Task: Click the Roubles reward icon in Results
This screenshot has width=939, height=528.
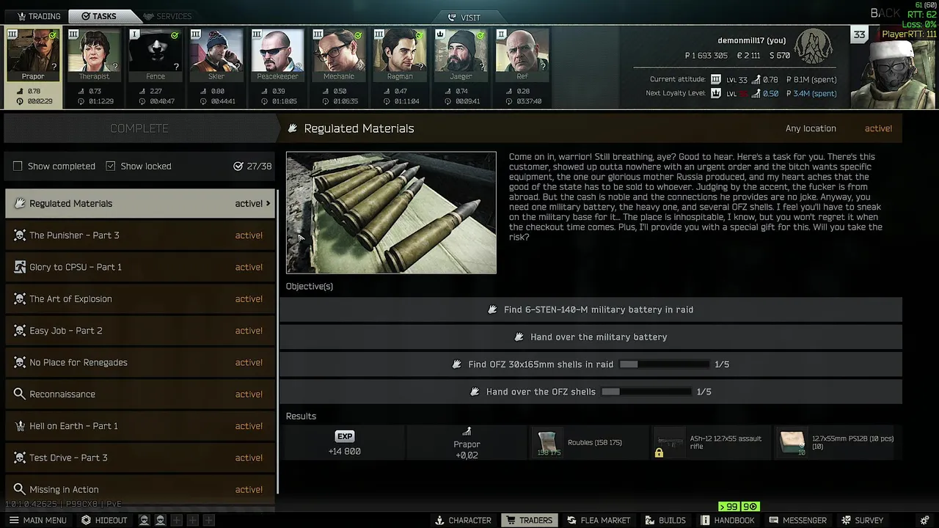Action: point(549,443)
